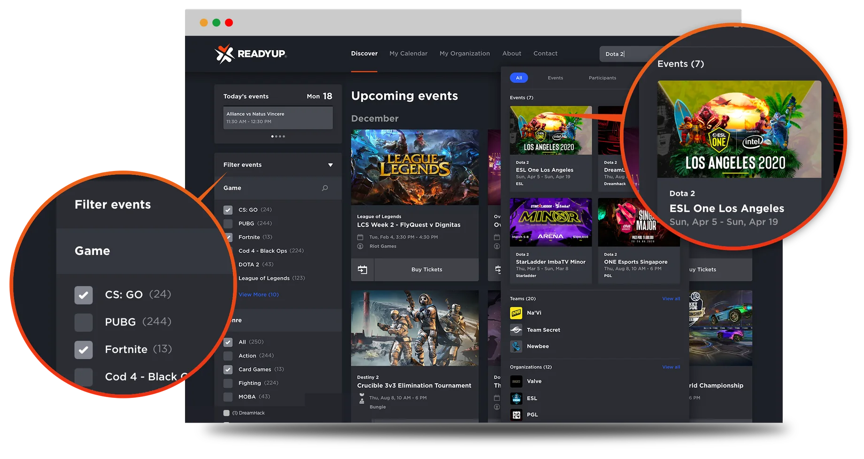Open ONE Esports Singapore event title
Viewport: 864px width, 459px height.
point(635,262)
